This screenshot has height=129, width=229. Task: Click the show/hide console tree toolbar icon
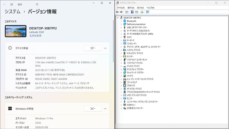click(x=127, y=12)
